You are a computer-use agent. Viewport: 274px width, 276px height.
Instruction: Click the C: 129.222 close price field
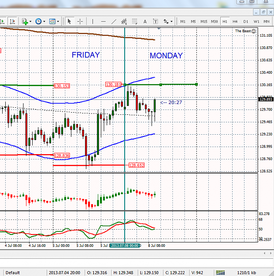(x=175, y=272)
